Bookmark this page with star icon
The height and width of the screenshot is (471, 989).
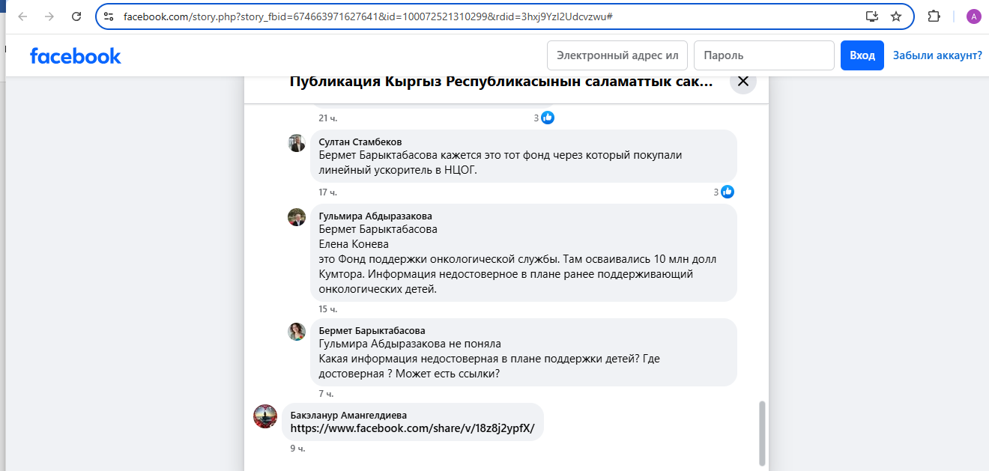pos(896,16)
